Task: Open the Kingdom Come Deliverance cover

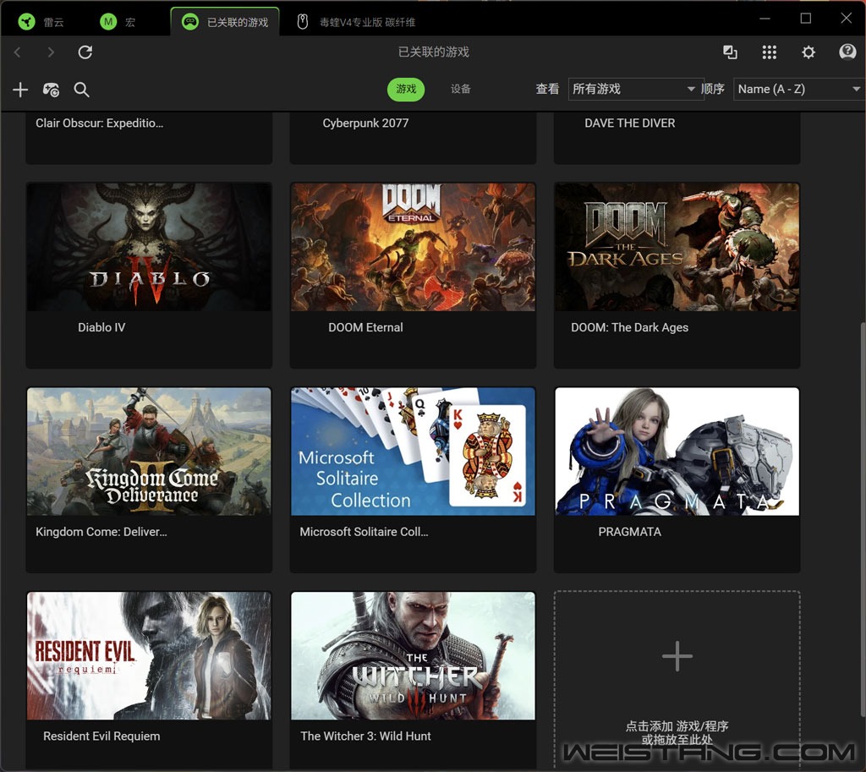Action: tap(149, 452)
